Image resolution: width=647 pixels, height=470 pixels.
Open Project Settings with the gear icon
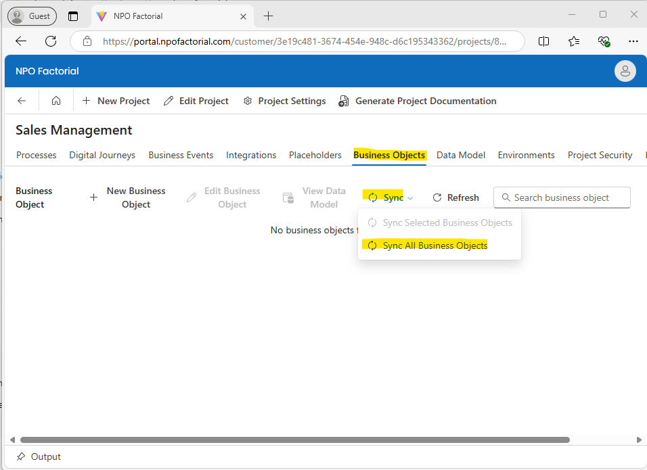pyautogui.click(x=248, y=101)
